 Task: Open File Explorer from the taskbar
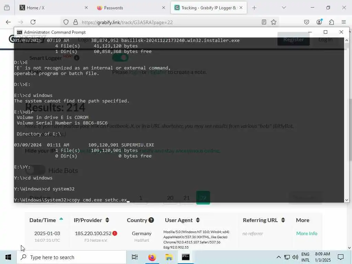click(x=169, y=257)
